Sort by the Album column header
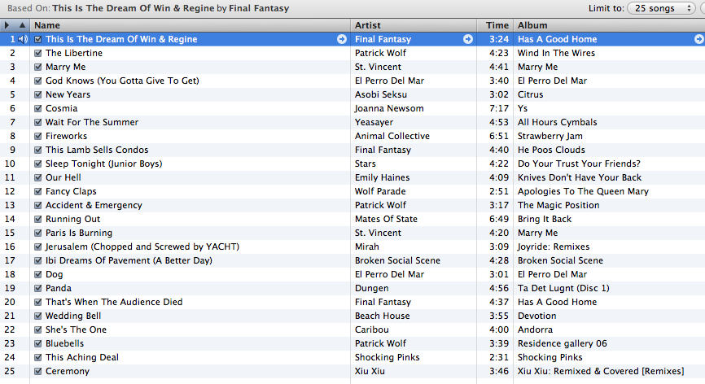Image resolution: width=705 pixels, height=384 pixels. [609, 25]
